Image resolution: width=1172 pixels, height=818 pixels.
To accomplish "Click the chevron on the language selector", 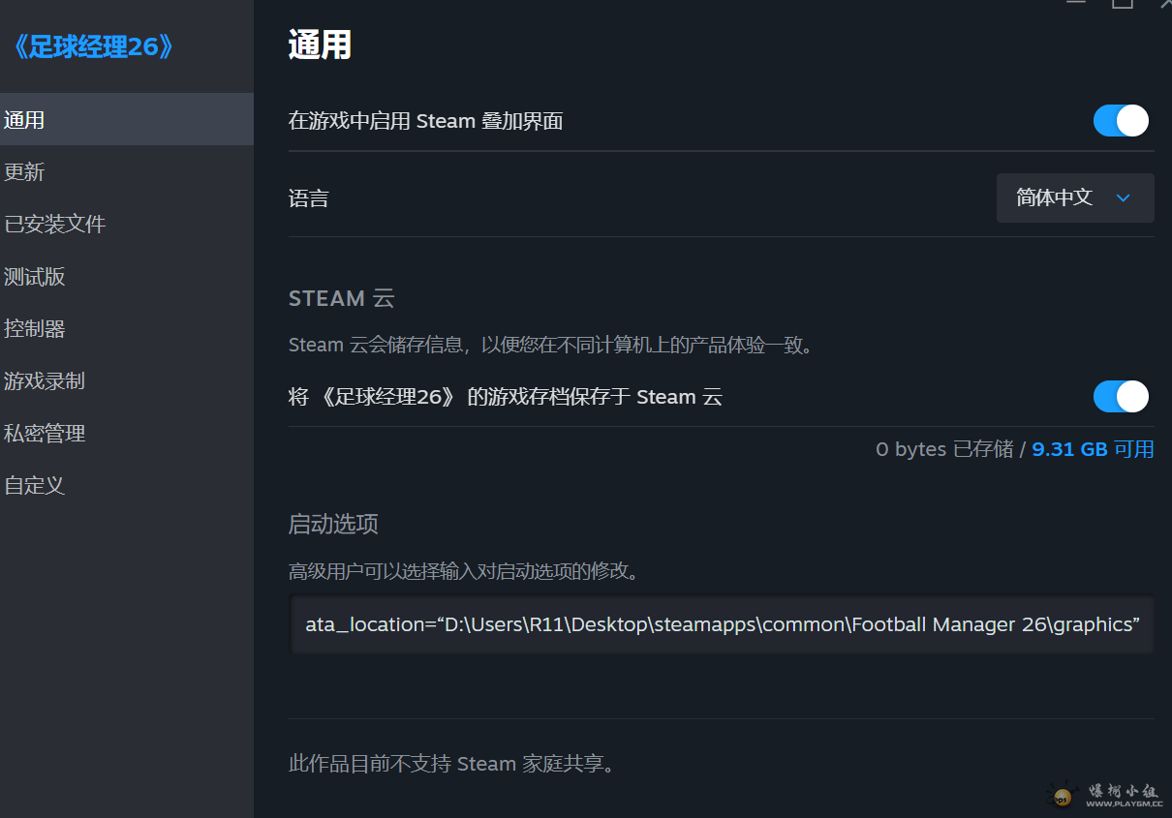I will (x=1123, y=197).
